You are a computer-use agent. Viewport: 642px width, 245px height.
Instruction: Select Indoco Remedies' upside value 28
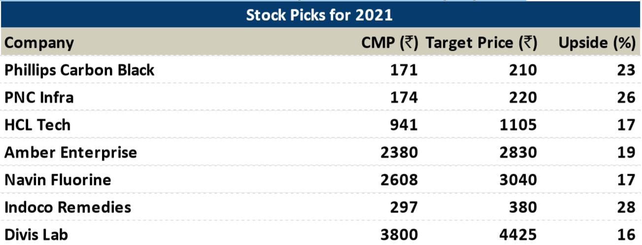(626, 207)
